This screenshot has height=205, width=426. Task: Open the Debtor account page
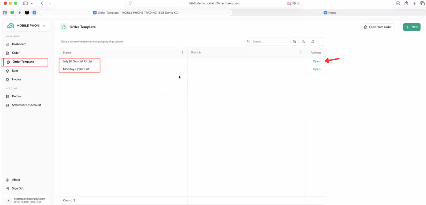tap(16, 96)
